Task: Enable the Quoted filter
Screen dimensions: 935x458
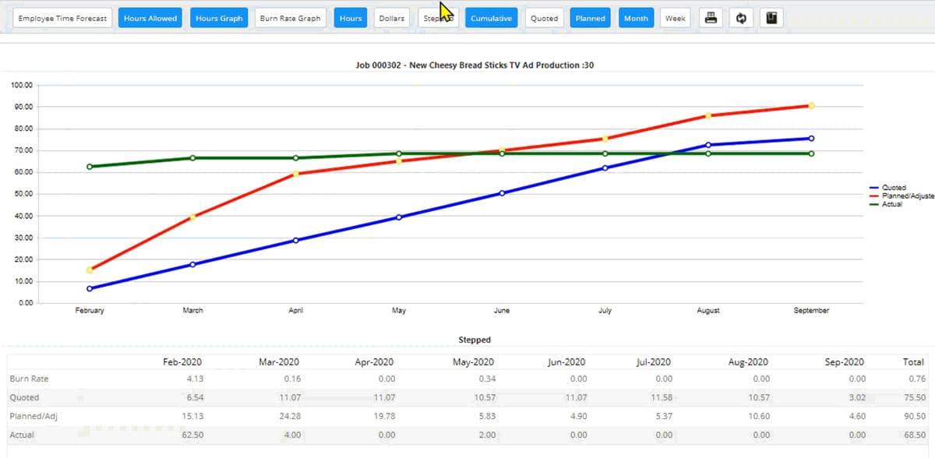Action: pyautogui.click(x=545, y=17)
